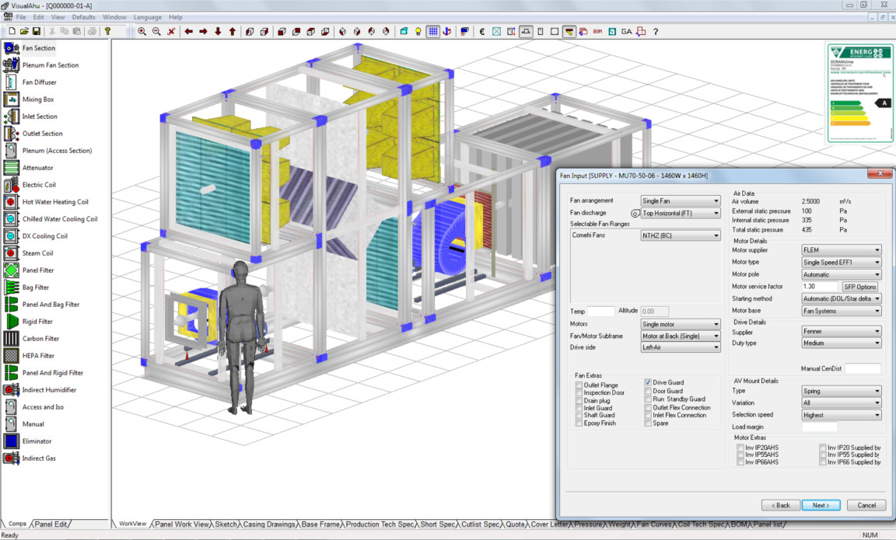
Task: Pick the Steam Coil component icon
Action: (x=11, y=253)
